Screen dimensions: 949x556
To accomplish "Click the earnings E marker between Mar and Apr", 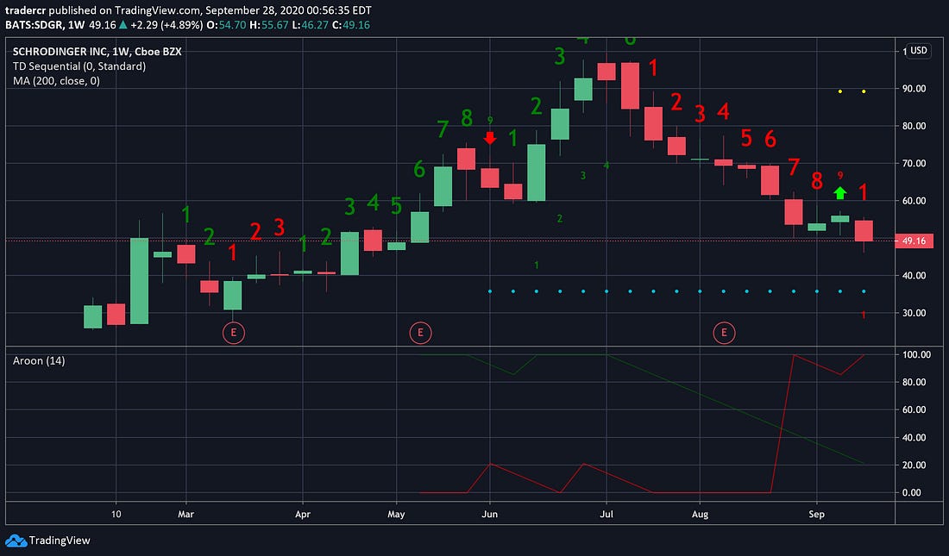I will point(234,333).
